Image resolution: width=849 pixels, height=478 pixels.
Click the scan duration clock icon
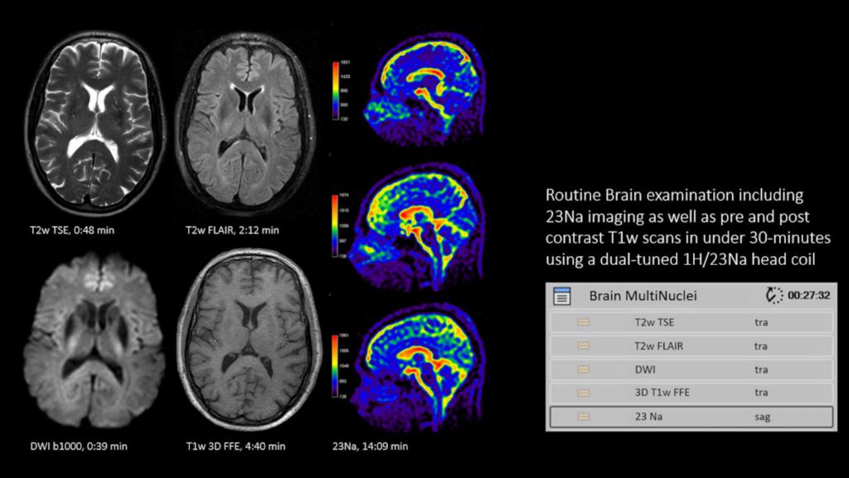point(774,296)
